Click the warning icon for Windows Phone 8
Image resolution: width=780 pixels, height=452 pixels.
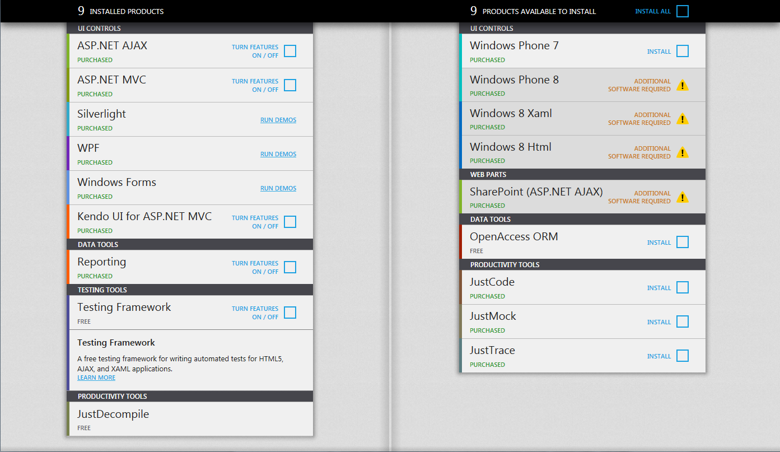click(x=682, y=85)
